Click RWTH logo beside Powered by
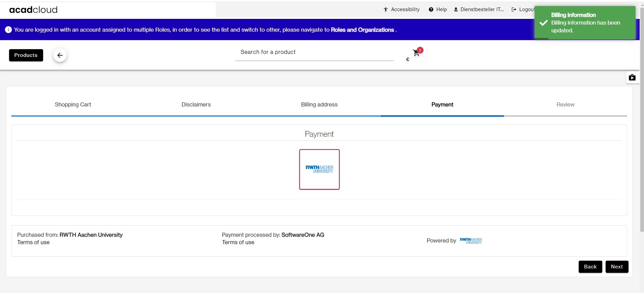644x293 pixels. (471, 241)
